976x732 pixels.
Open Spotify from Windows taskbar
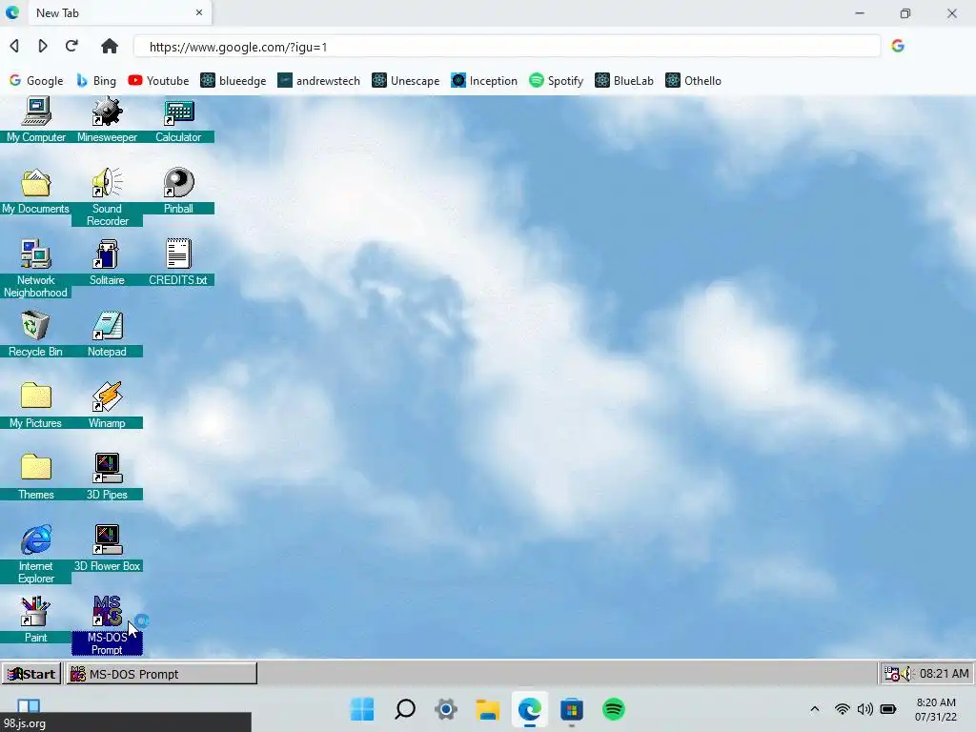point(613,709)
